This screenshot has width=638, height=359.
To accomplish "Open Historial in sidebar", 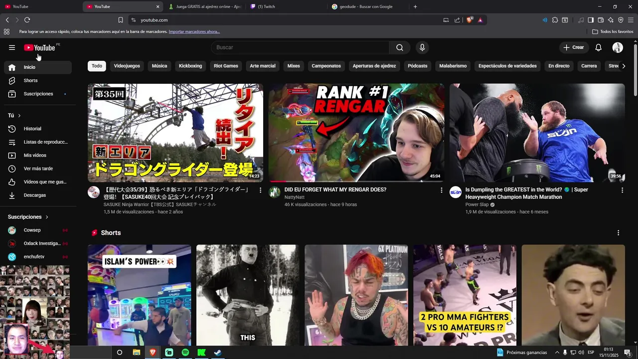I will [x=38, y=129].
